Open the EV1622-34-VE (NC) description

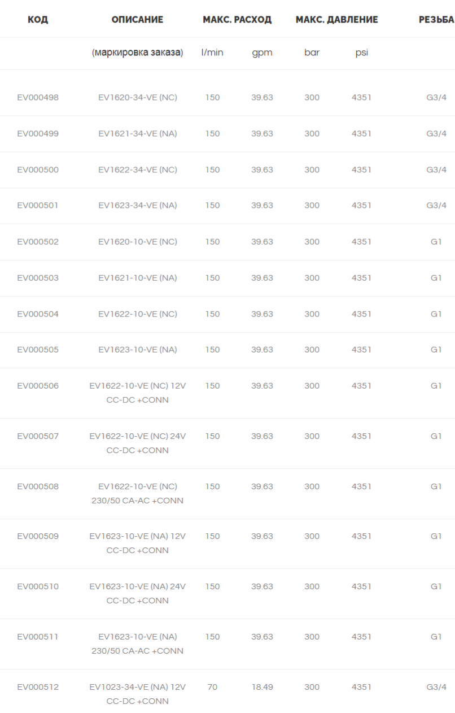click(138, 169)
